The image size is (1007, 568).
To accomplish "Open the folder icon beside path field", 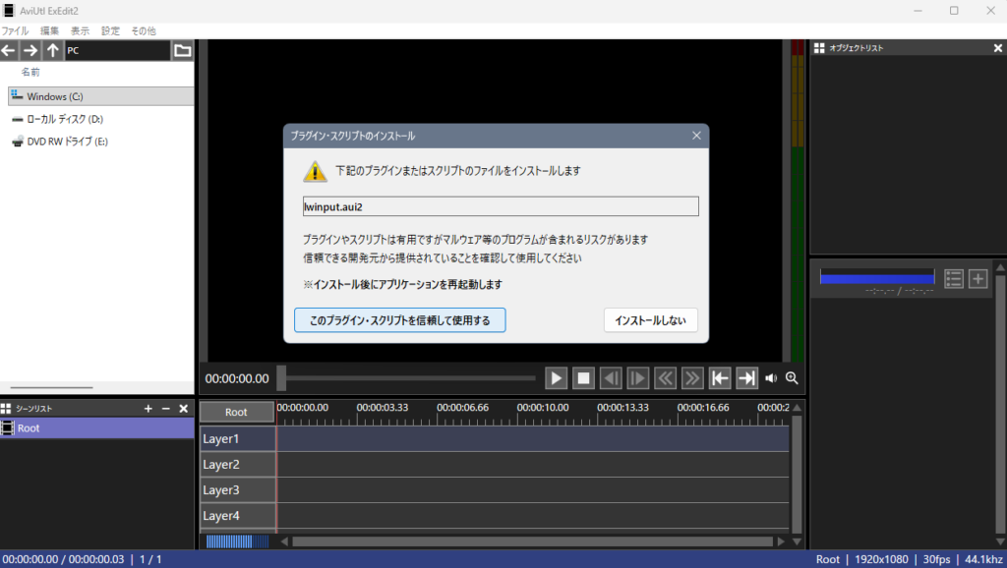I will 182,50.
